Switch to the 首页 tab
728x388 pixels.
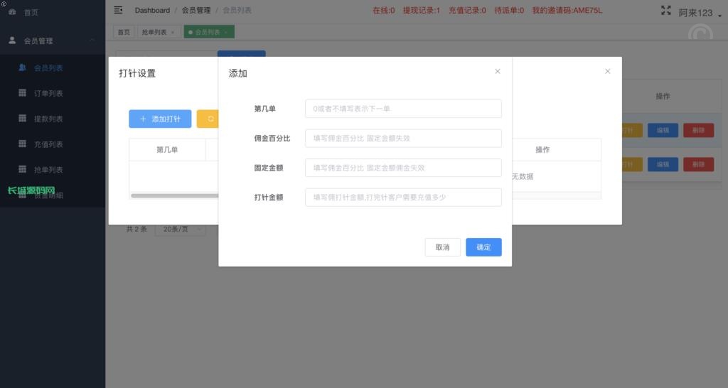click(x=124, y=32)
